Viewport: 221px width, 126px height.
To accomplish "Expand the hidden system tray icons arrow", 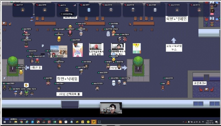I will click(x=183, y=122).
